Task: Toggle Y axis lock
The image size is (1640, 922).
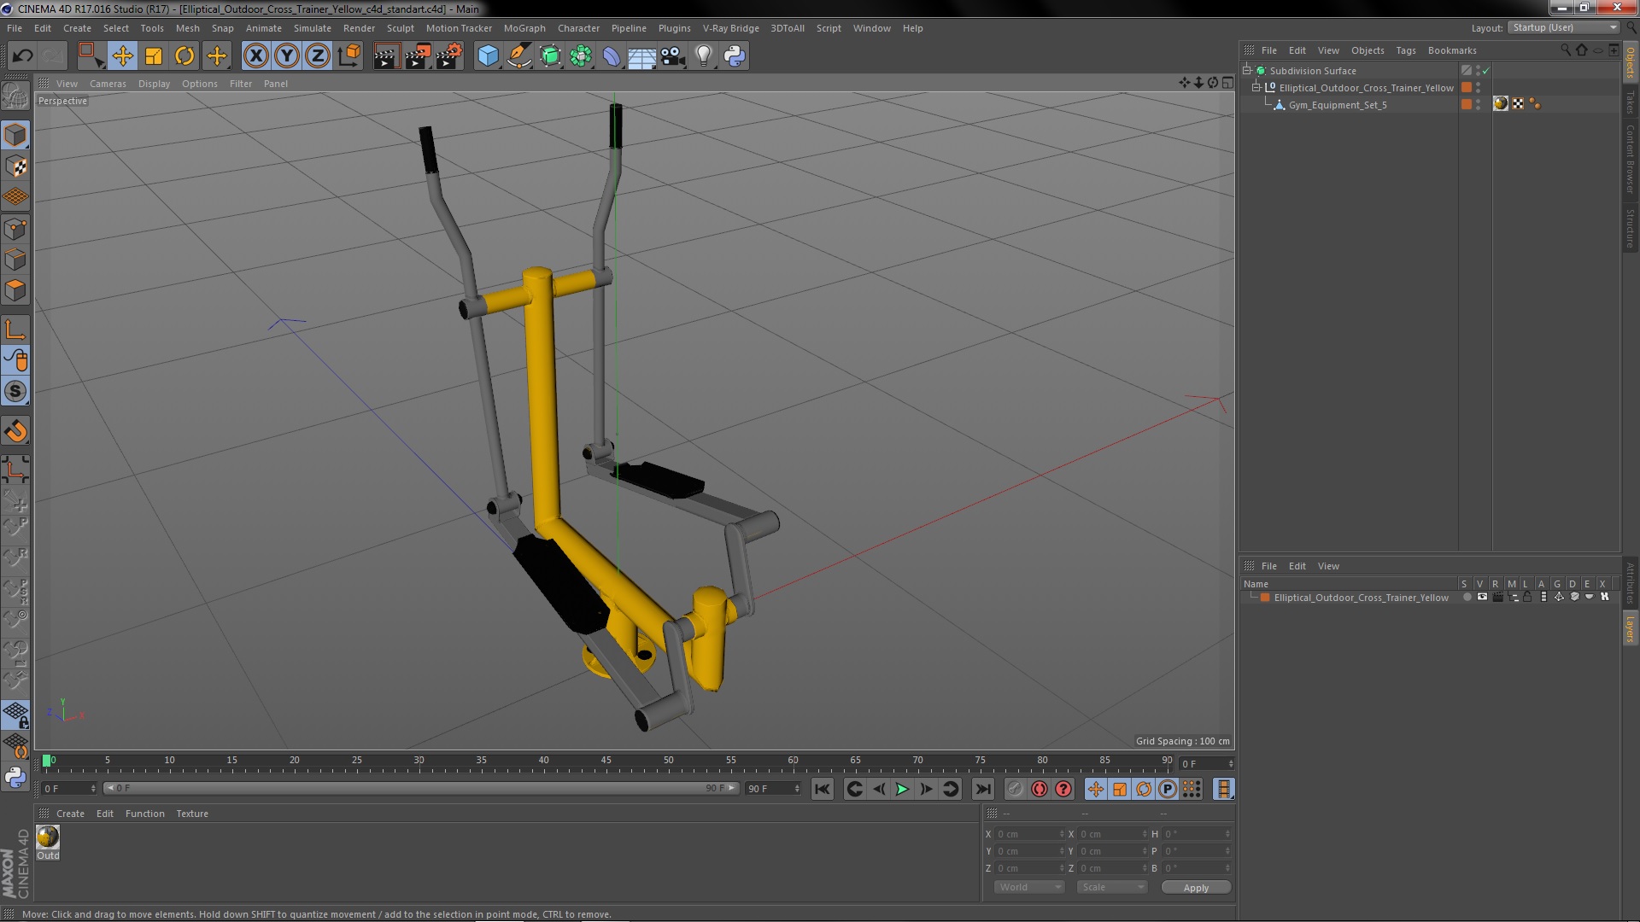Action: point(287,56)
